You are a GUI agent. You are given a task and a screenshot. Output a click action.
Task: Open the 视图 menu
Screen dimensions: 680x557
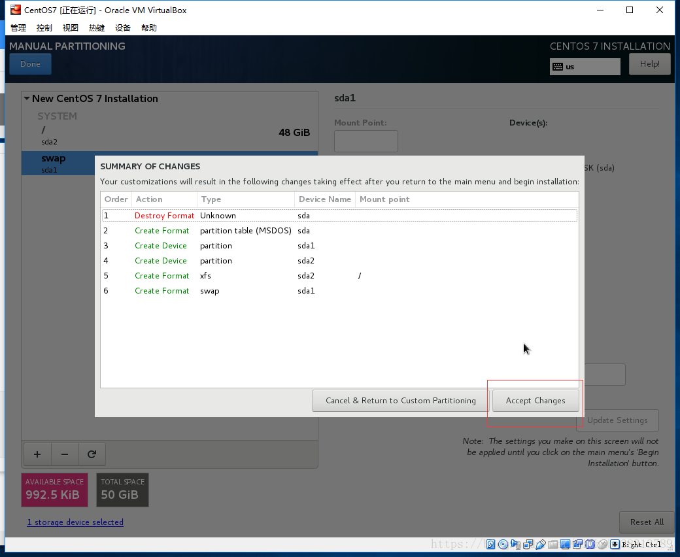point(70,27)
